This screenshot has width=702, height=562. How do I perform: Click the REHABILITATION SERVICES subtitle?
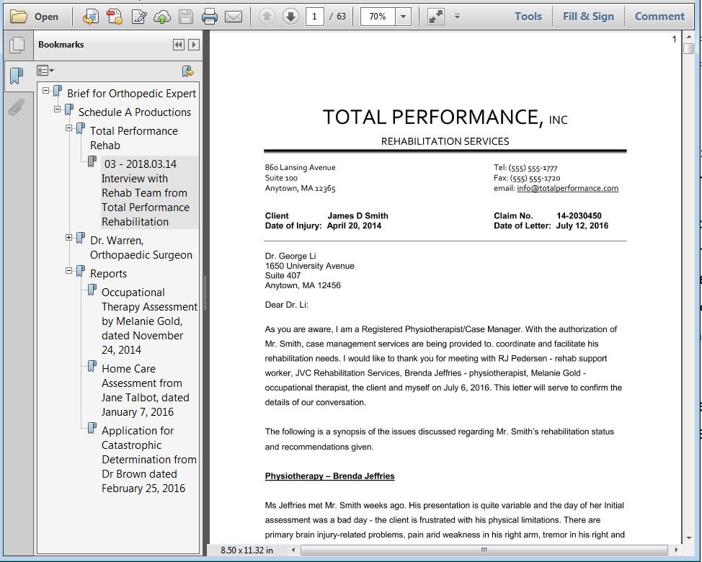445,141
